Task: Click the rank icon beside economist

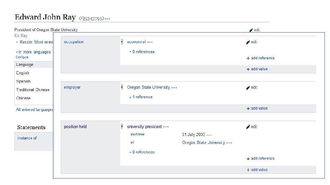Action: (122, 42)
